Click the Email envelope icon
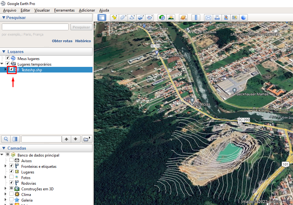293x205 pixels. click(208, 18)
